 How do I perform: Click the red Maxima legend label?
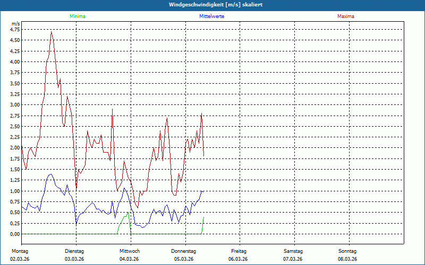[x=346, y=16]
